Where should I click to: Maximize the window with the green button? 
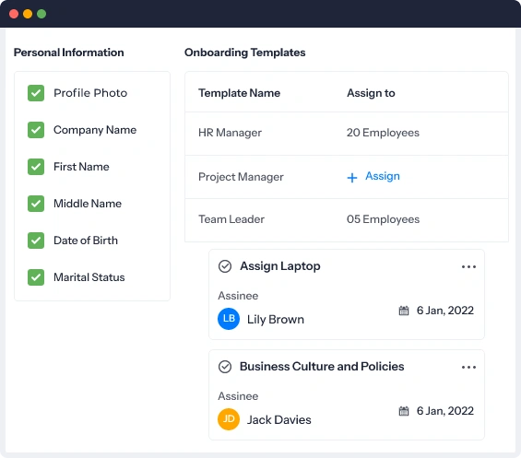pos(41,14)
